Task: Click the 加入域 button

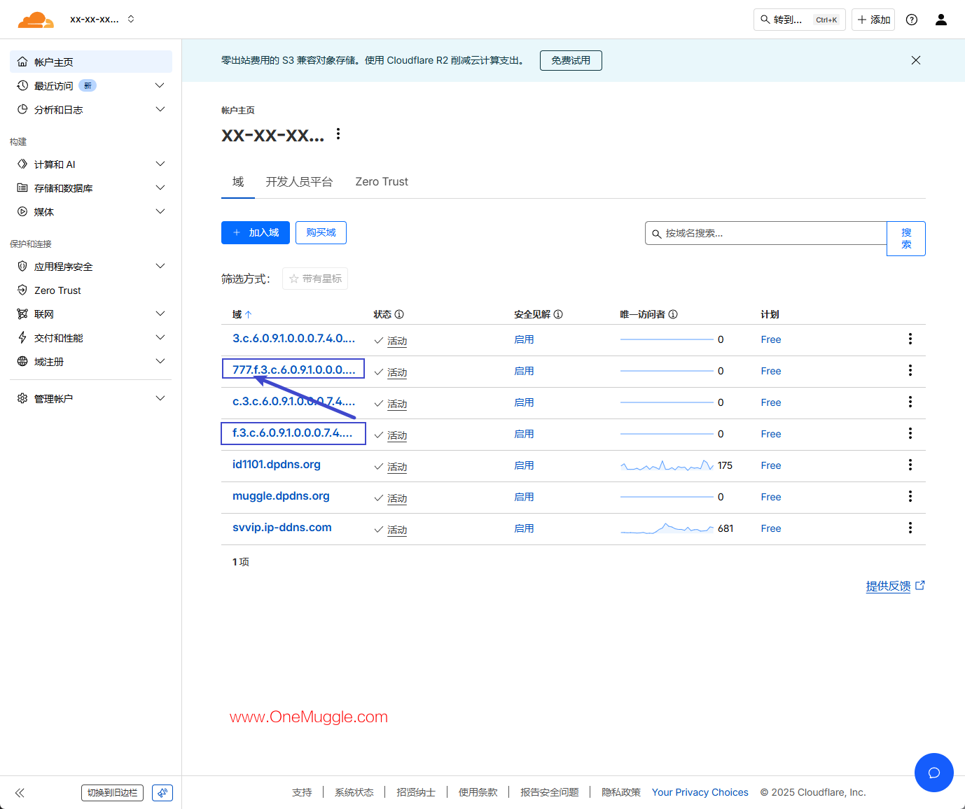Action: click(256, 232)
